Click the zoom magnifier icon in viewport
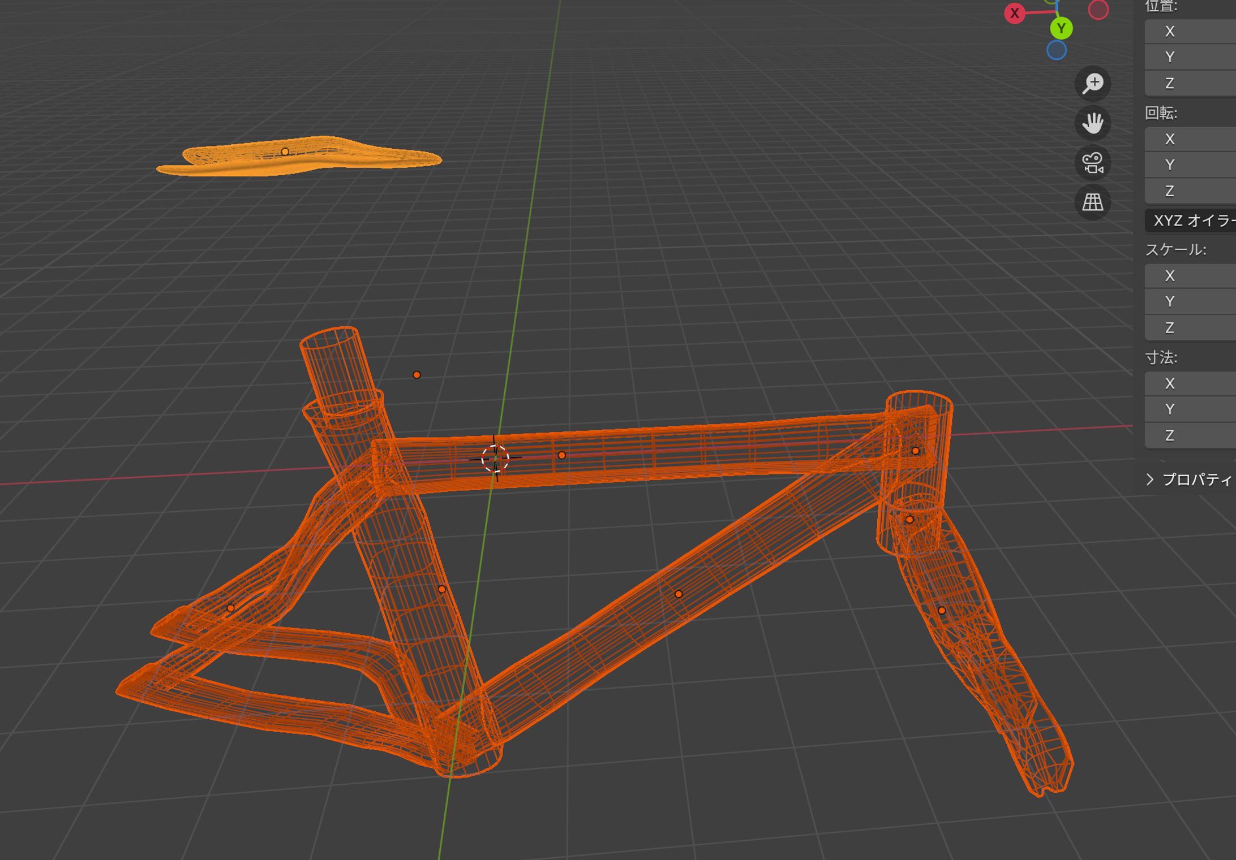This screenshot has width=1236, height=860. point(1093,84)
